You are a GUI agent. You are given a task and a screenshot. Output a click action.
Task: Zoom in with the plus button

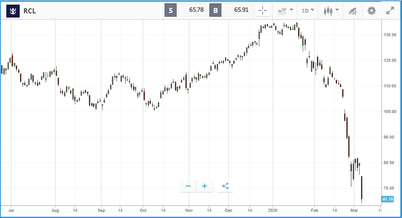(x=205, y=186)
